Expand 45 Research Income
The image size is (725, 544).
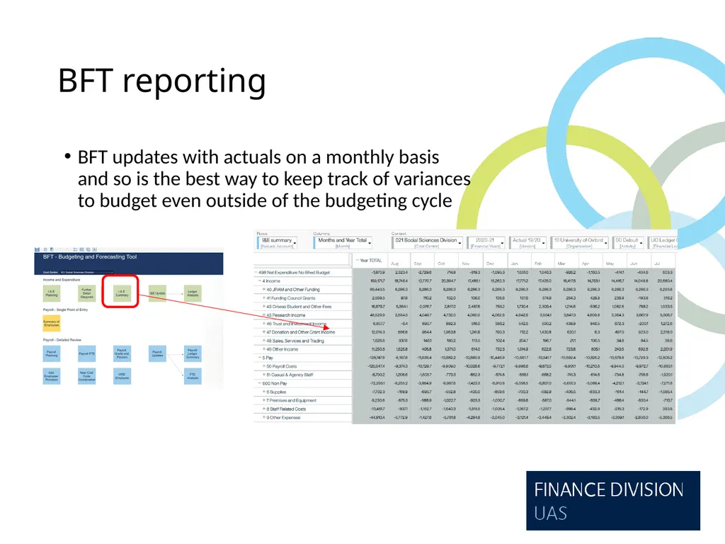[264, 315]
